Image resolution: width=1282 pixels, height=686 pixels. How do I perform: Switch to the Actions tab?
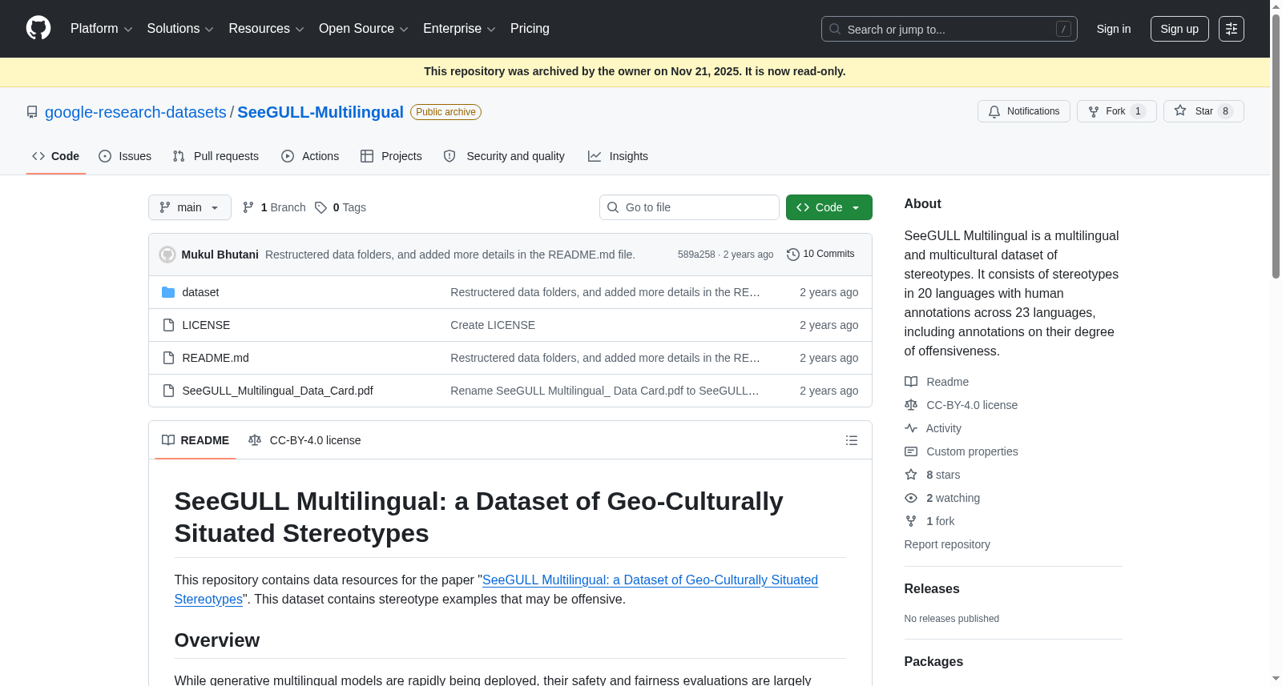pyautogui.click(x=310, y=156)
